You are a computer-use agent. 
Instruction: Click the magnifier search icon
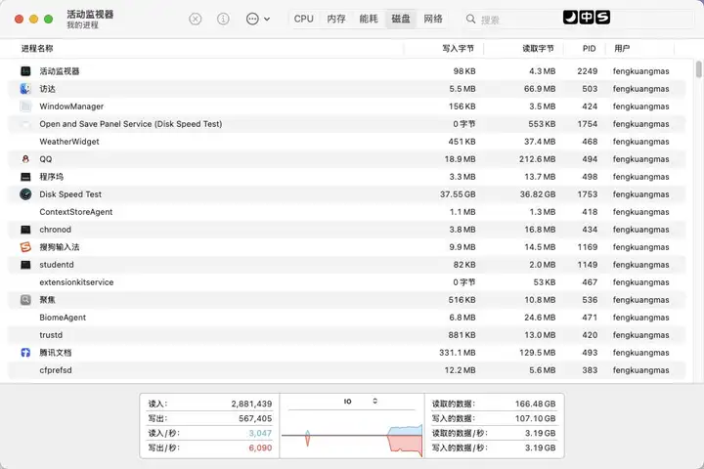pyautogui.click(x=470, y=20)
